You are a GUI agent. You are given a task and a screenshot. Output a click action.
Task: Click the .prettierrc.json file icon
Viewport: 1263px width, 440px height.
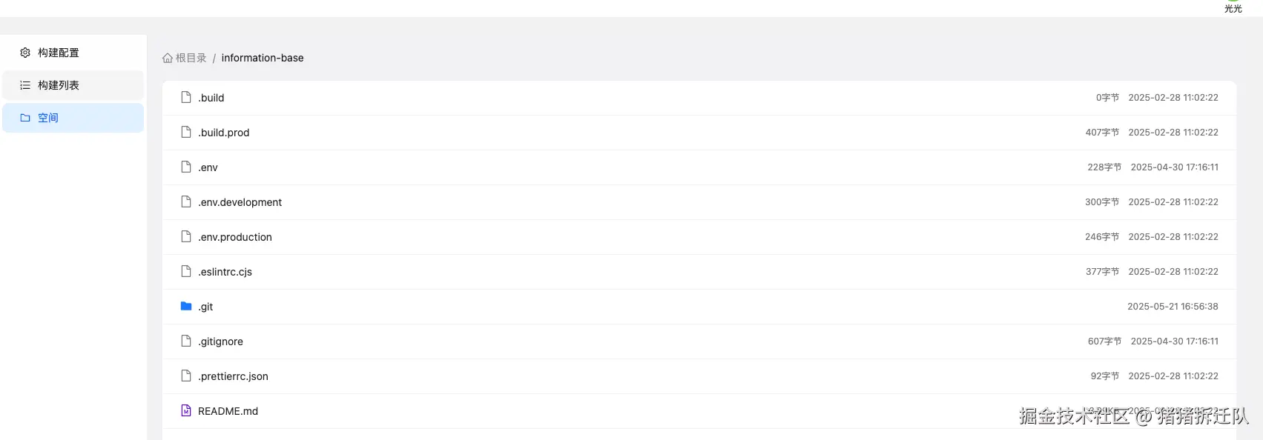click(186, 376)
